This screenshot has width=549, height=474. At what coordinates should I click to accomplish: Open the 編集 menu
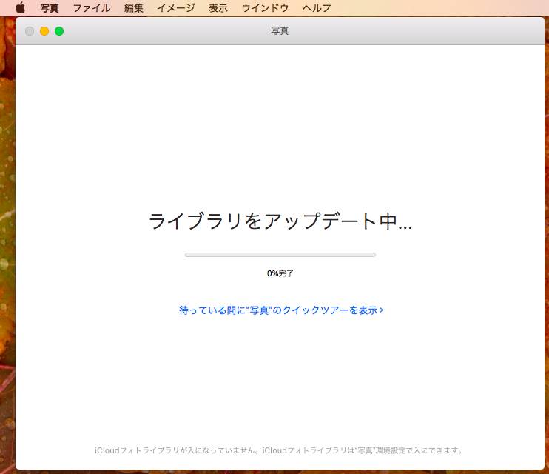[x=134, y=7]
